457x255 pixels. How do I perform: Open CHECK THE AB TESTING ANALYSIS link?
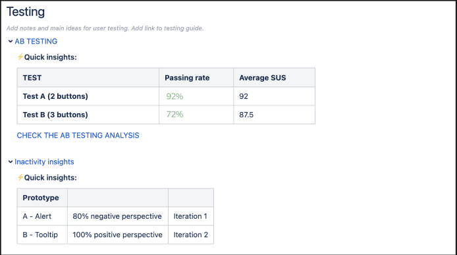78,135
